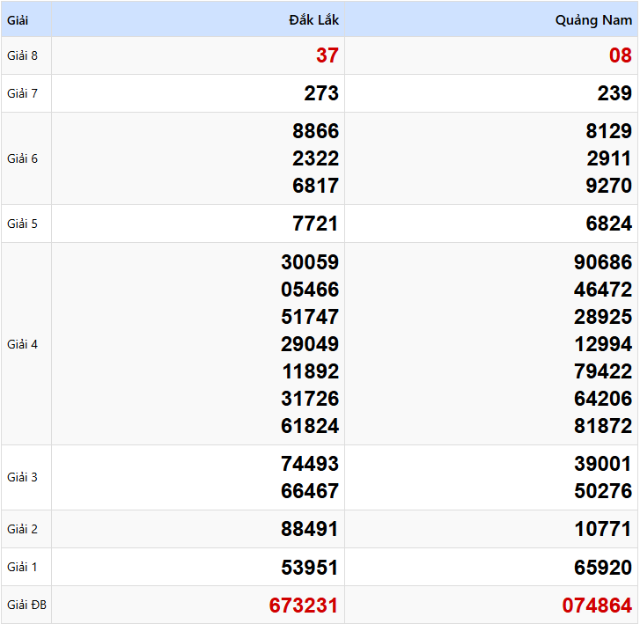Click number 66467

point(310,490)
